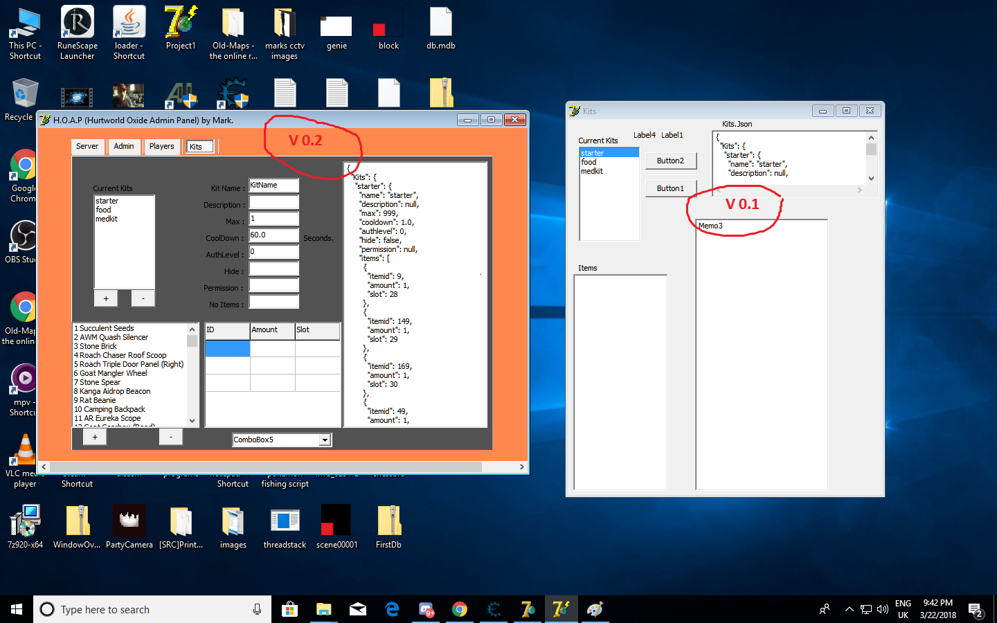Open the [SRC]Print... folder icon
This screenshot has height=623, width=997.
coord(181,521)
